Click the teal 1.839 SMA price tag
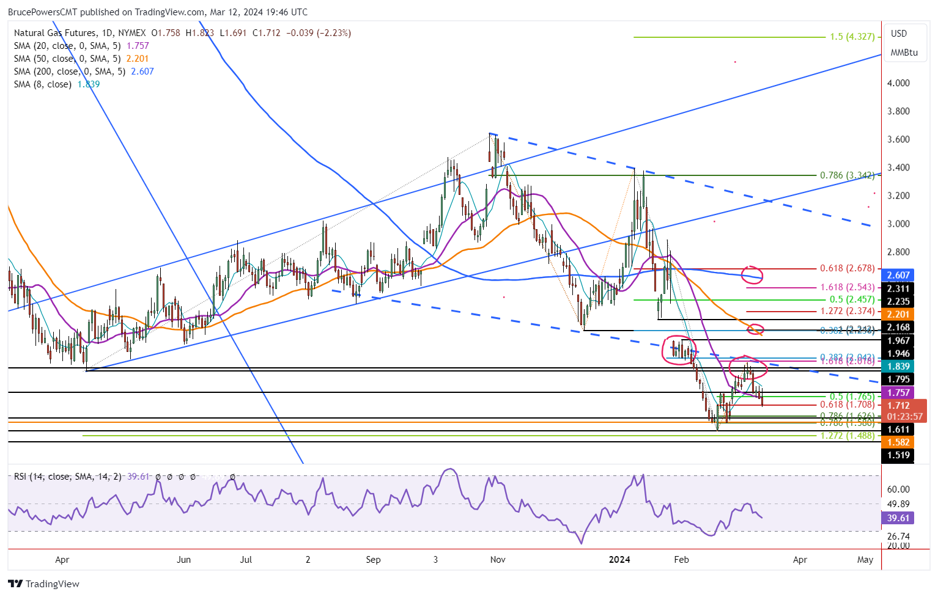 click(x=898, y=366)
